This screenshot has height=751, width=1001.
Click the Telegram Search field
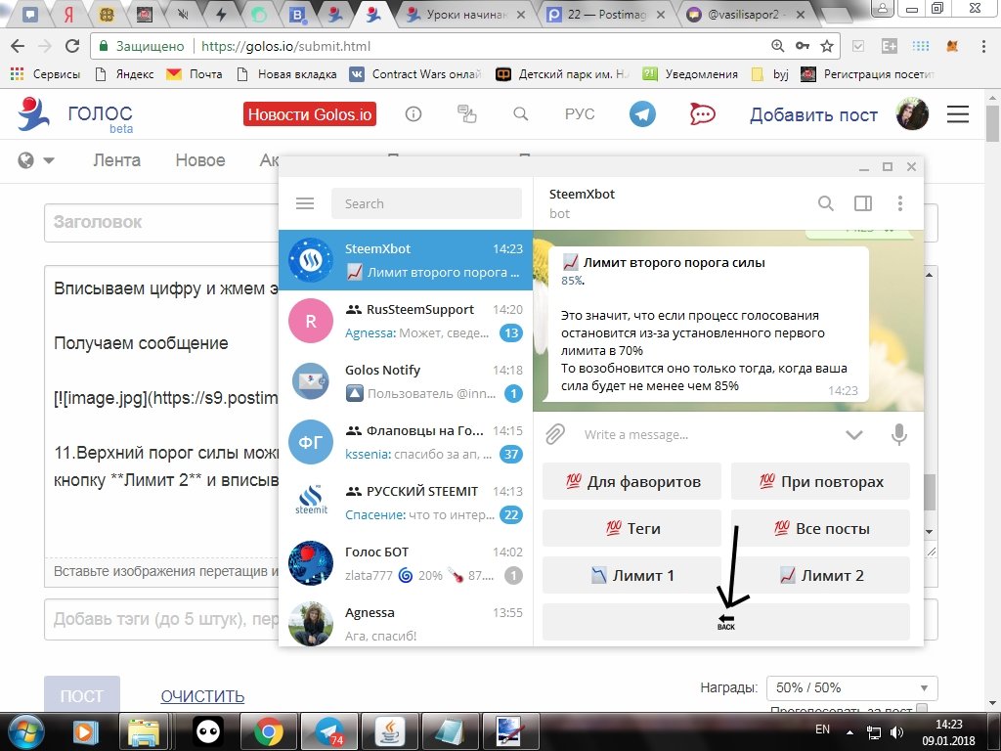(x=426, y=203)
